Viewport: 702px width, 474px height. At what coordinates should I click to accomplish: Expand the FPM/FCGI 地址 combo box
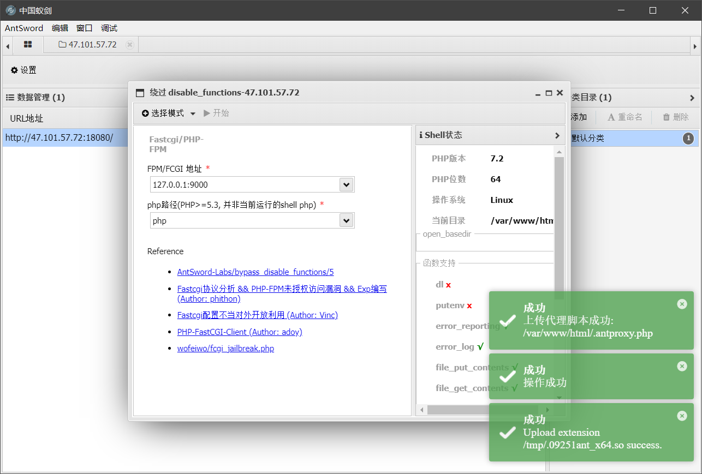click(346, 184)
